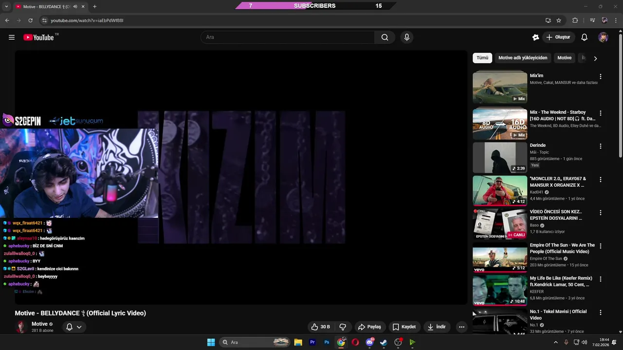The image size is (623, 350).
Task: Open the Derinde video thumbnail
Action: pyautogui.click(x=500, y=157)
